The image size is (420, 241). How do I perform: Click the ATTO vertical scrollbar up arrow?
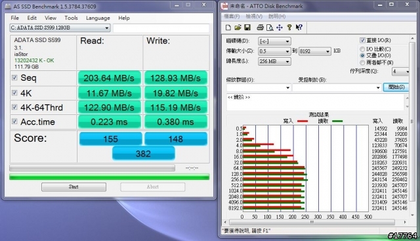coord(413,39)
